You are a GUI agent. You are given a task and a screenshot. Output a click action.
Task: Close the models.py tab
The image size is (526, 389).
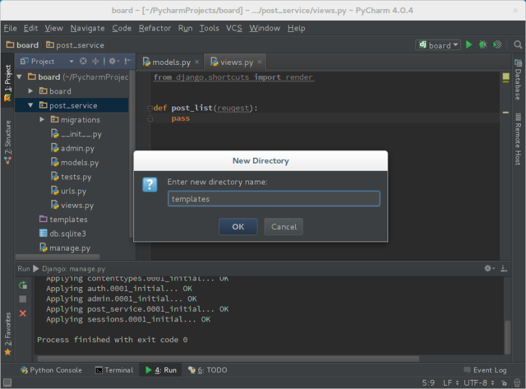tap(197, 62)
